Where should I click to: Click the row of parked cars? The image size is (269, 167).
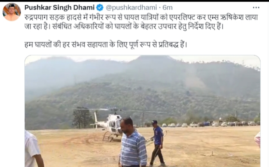point(210,124)
